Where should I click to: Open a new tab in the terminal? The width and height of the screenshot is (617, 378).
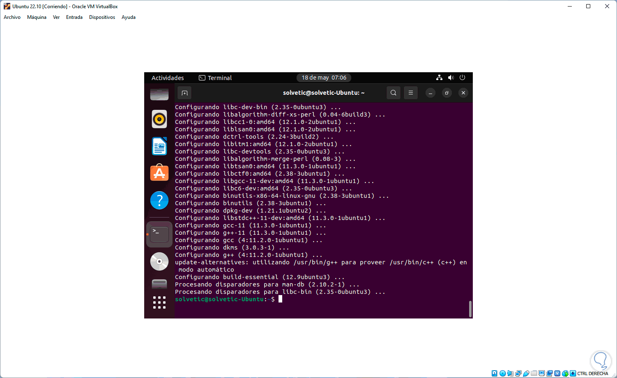pyautogui.click(x=184, y=93)
